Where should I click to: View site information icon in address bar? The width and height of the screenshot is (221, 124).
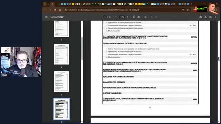click(66, 10)
